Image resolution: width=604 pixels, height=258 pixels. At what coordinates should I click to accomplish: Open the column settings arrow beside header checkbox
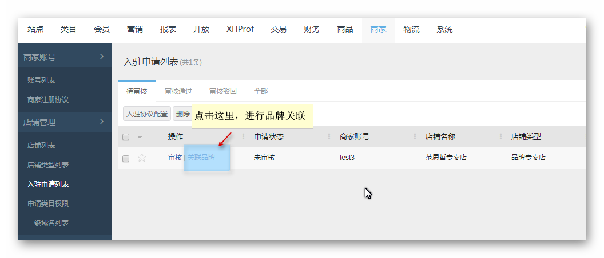pos(140,137)
